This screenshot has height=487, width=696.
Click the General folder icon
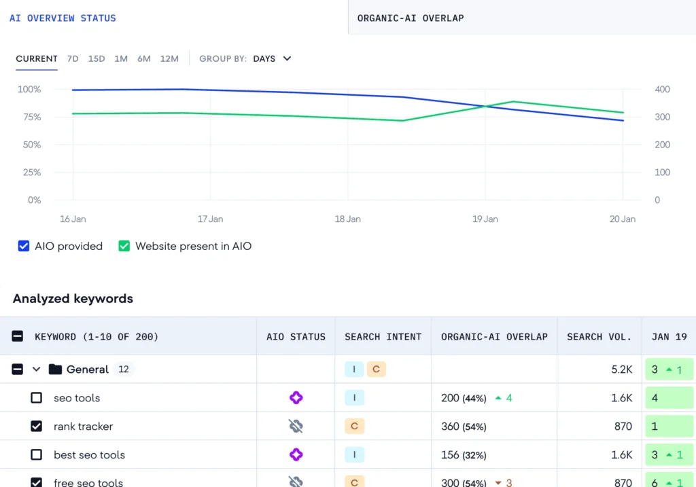(x=54, y=369)
